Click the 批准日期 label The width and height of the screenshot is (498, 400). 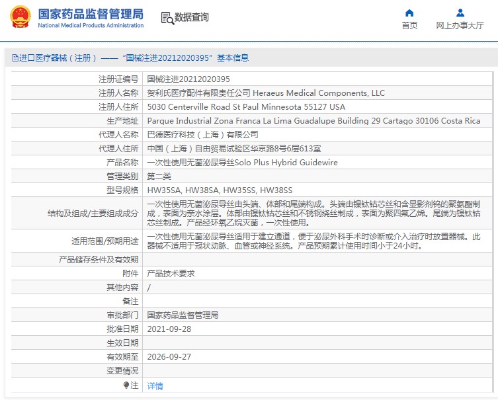click(122, 329)
